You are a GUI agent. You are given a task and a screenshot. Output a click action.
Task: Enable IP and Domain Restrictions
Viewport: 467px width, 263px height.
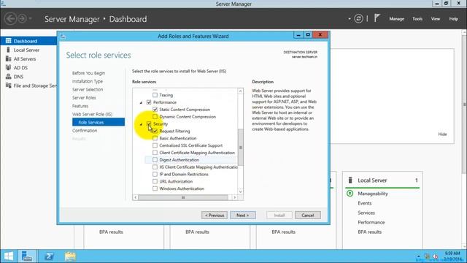coord(155,174)
